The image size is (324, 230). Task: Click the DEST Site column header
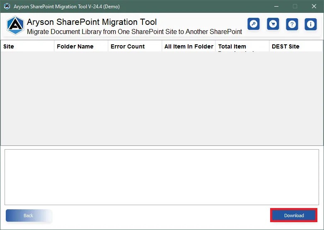[x=295, y=46]
